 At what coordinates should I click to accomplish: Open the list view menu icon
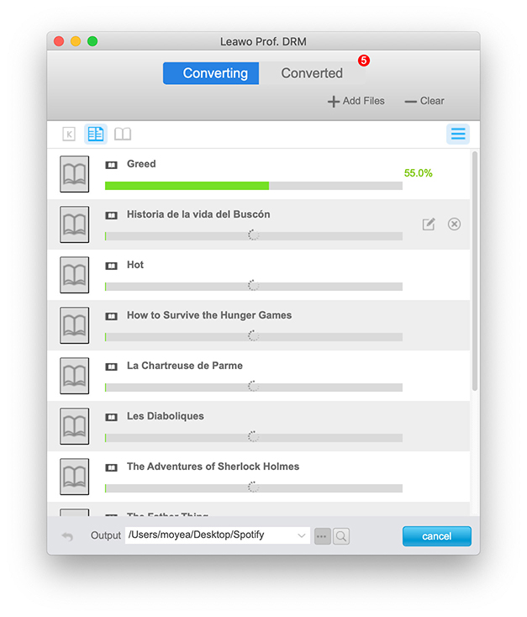[457, 134]
